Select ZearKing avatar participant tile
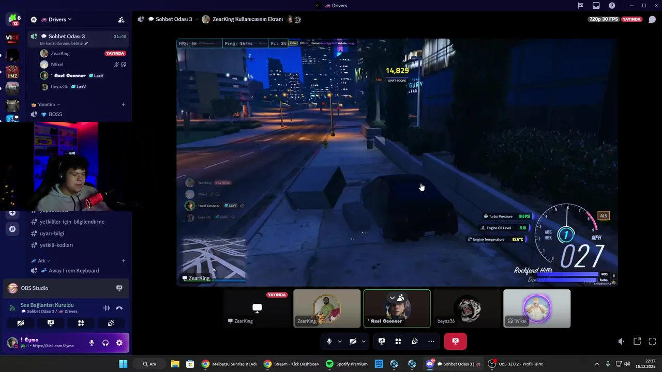 click(x=327, y=308)
